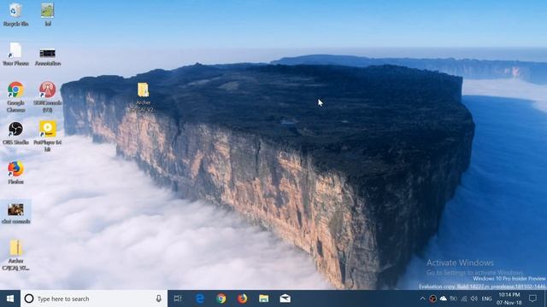Open the Action Center notifications icon
Image resolution: width=547 pixels, height=307 pixels.
[532, 298]
